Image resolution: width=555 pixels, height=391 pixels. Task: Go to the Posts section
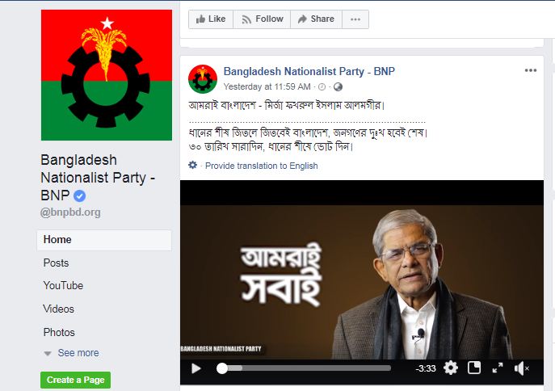(x=56, y=263)
